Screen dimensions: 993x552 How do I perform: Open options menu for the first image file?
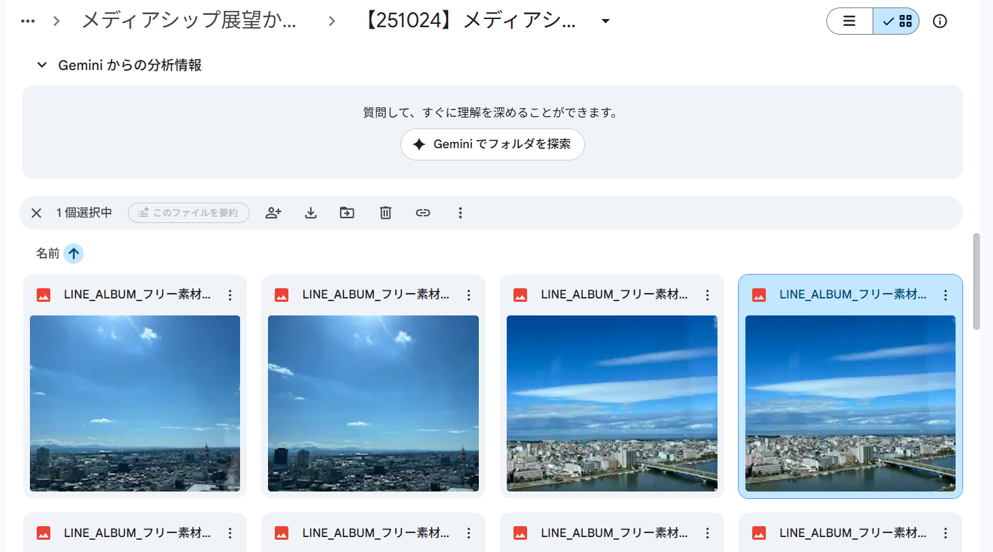click(230, 295)
